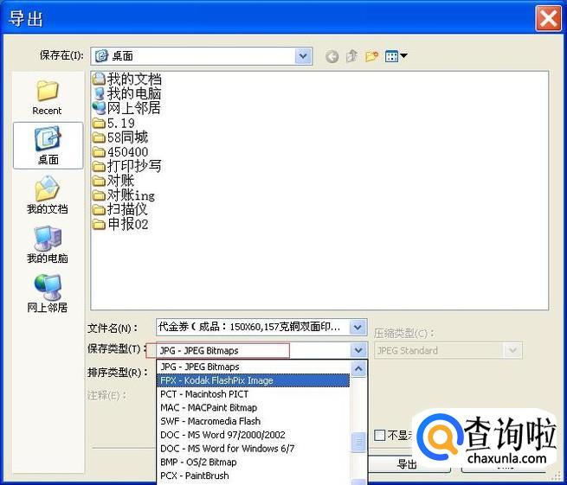
Task: Choose MAC - MACPaint Bitmap format
Action: [254, 407]
